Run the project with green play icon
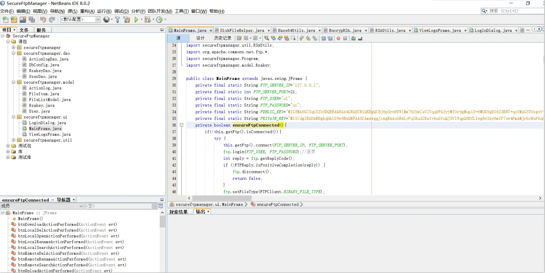This screenshot has height=273, width=545. coord(136,20)
